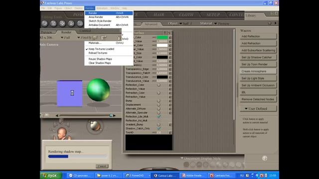Image resolution: width=319 pixels, height=179 pixels.
Task: Click the camera control head icon
Action: click(61, 133)
